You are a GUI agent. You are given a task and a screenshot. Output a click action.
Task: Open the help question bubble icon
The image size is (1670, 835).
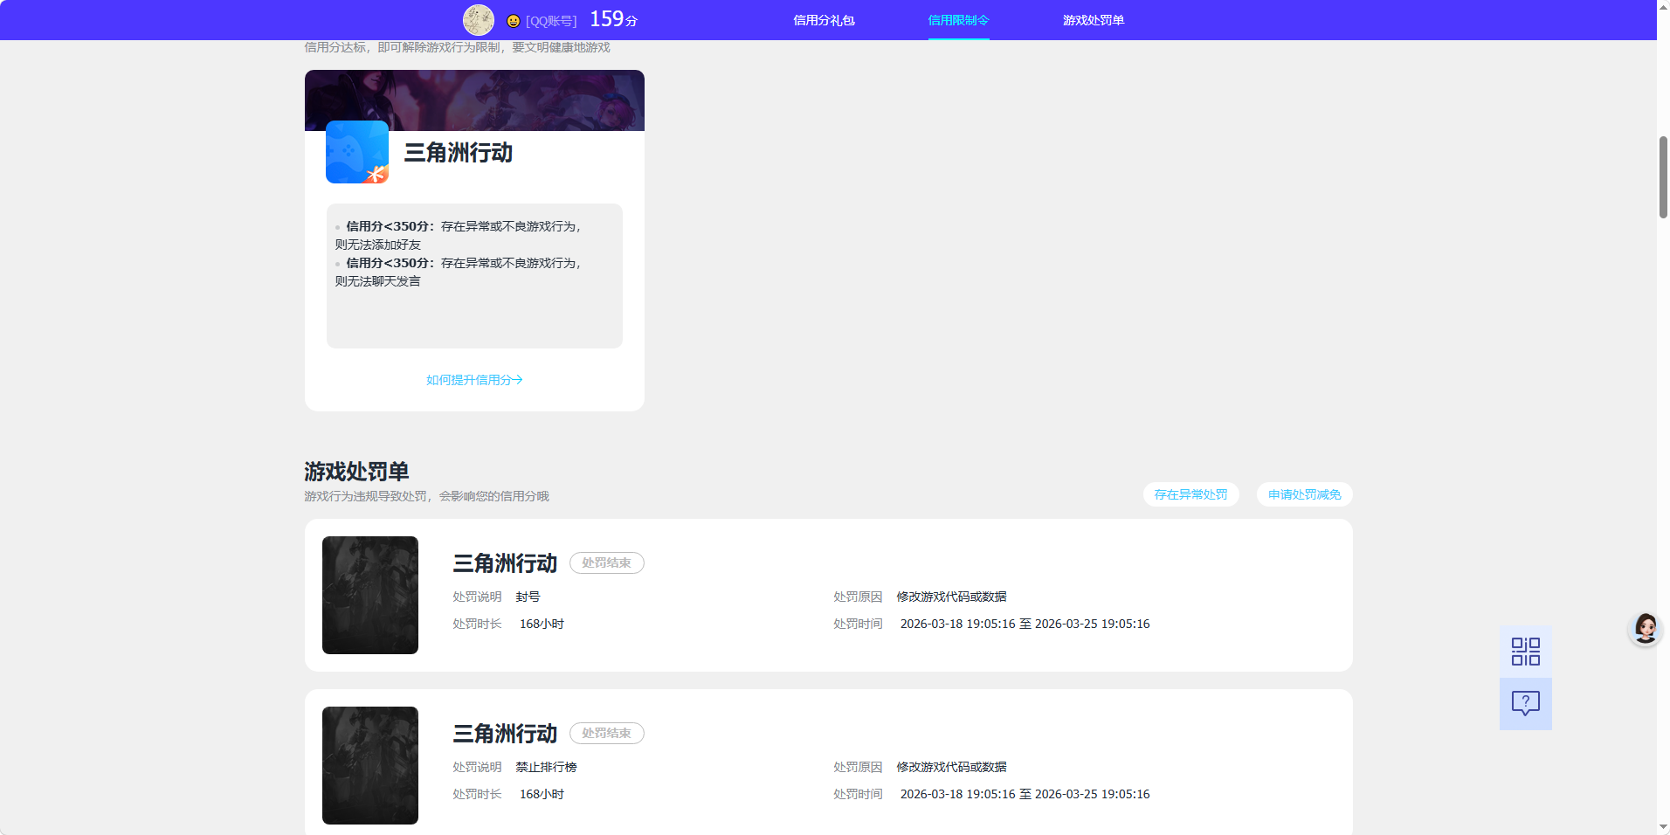coord(1526,704)
